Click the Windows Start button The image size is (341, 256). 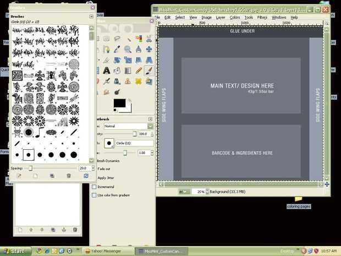14,251
